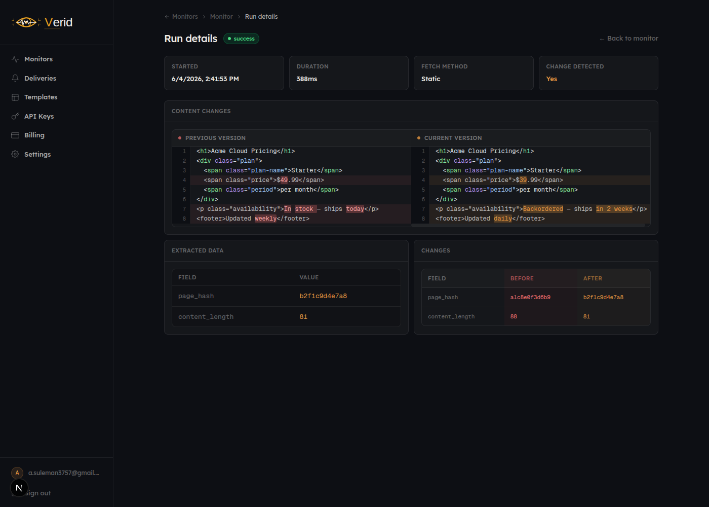Click the content_length field in Changes table
This screenshot has height=507, width=709.
coord(451,316)
